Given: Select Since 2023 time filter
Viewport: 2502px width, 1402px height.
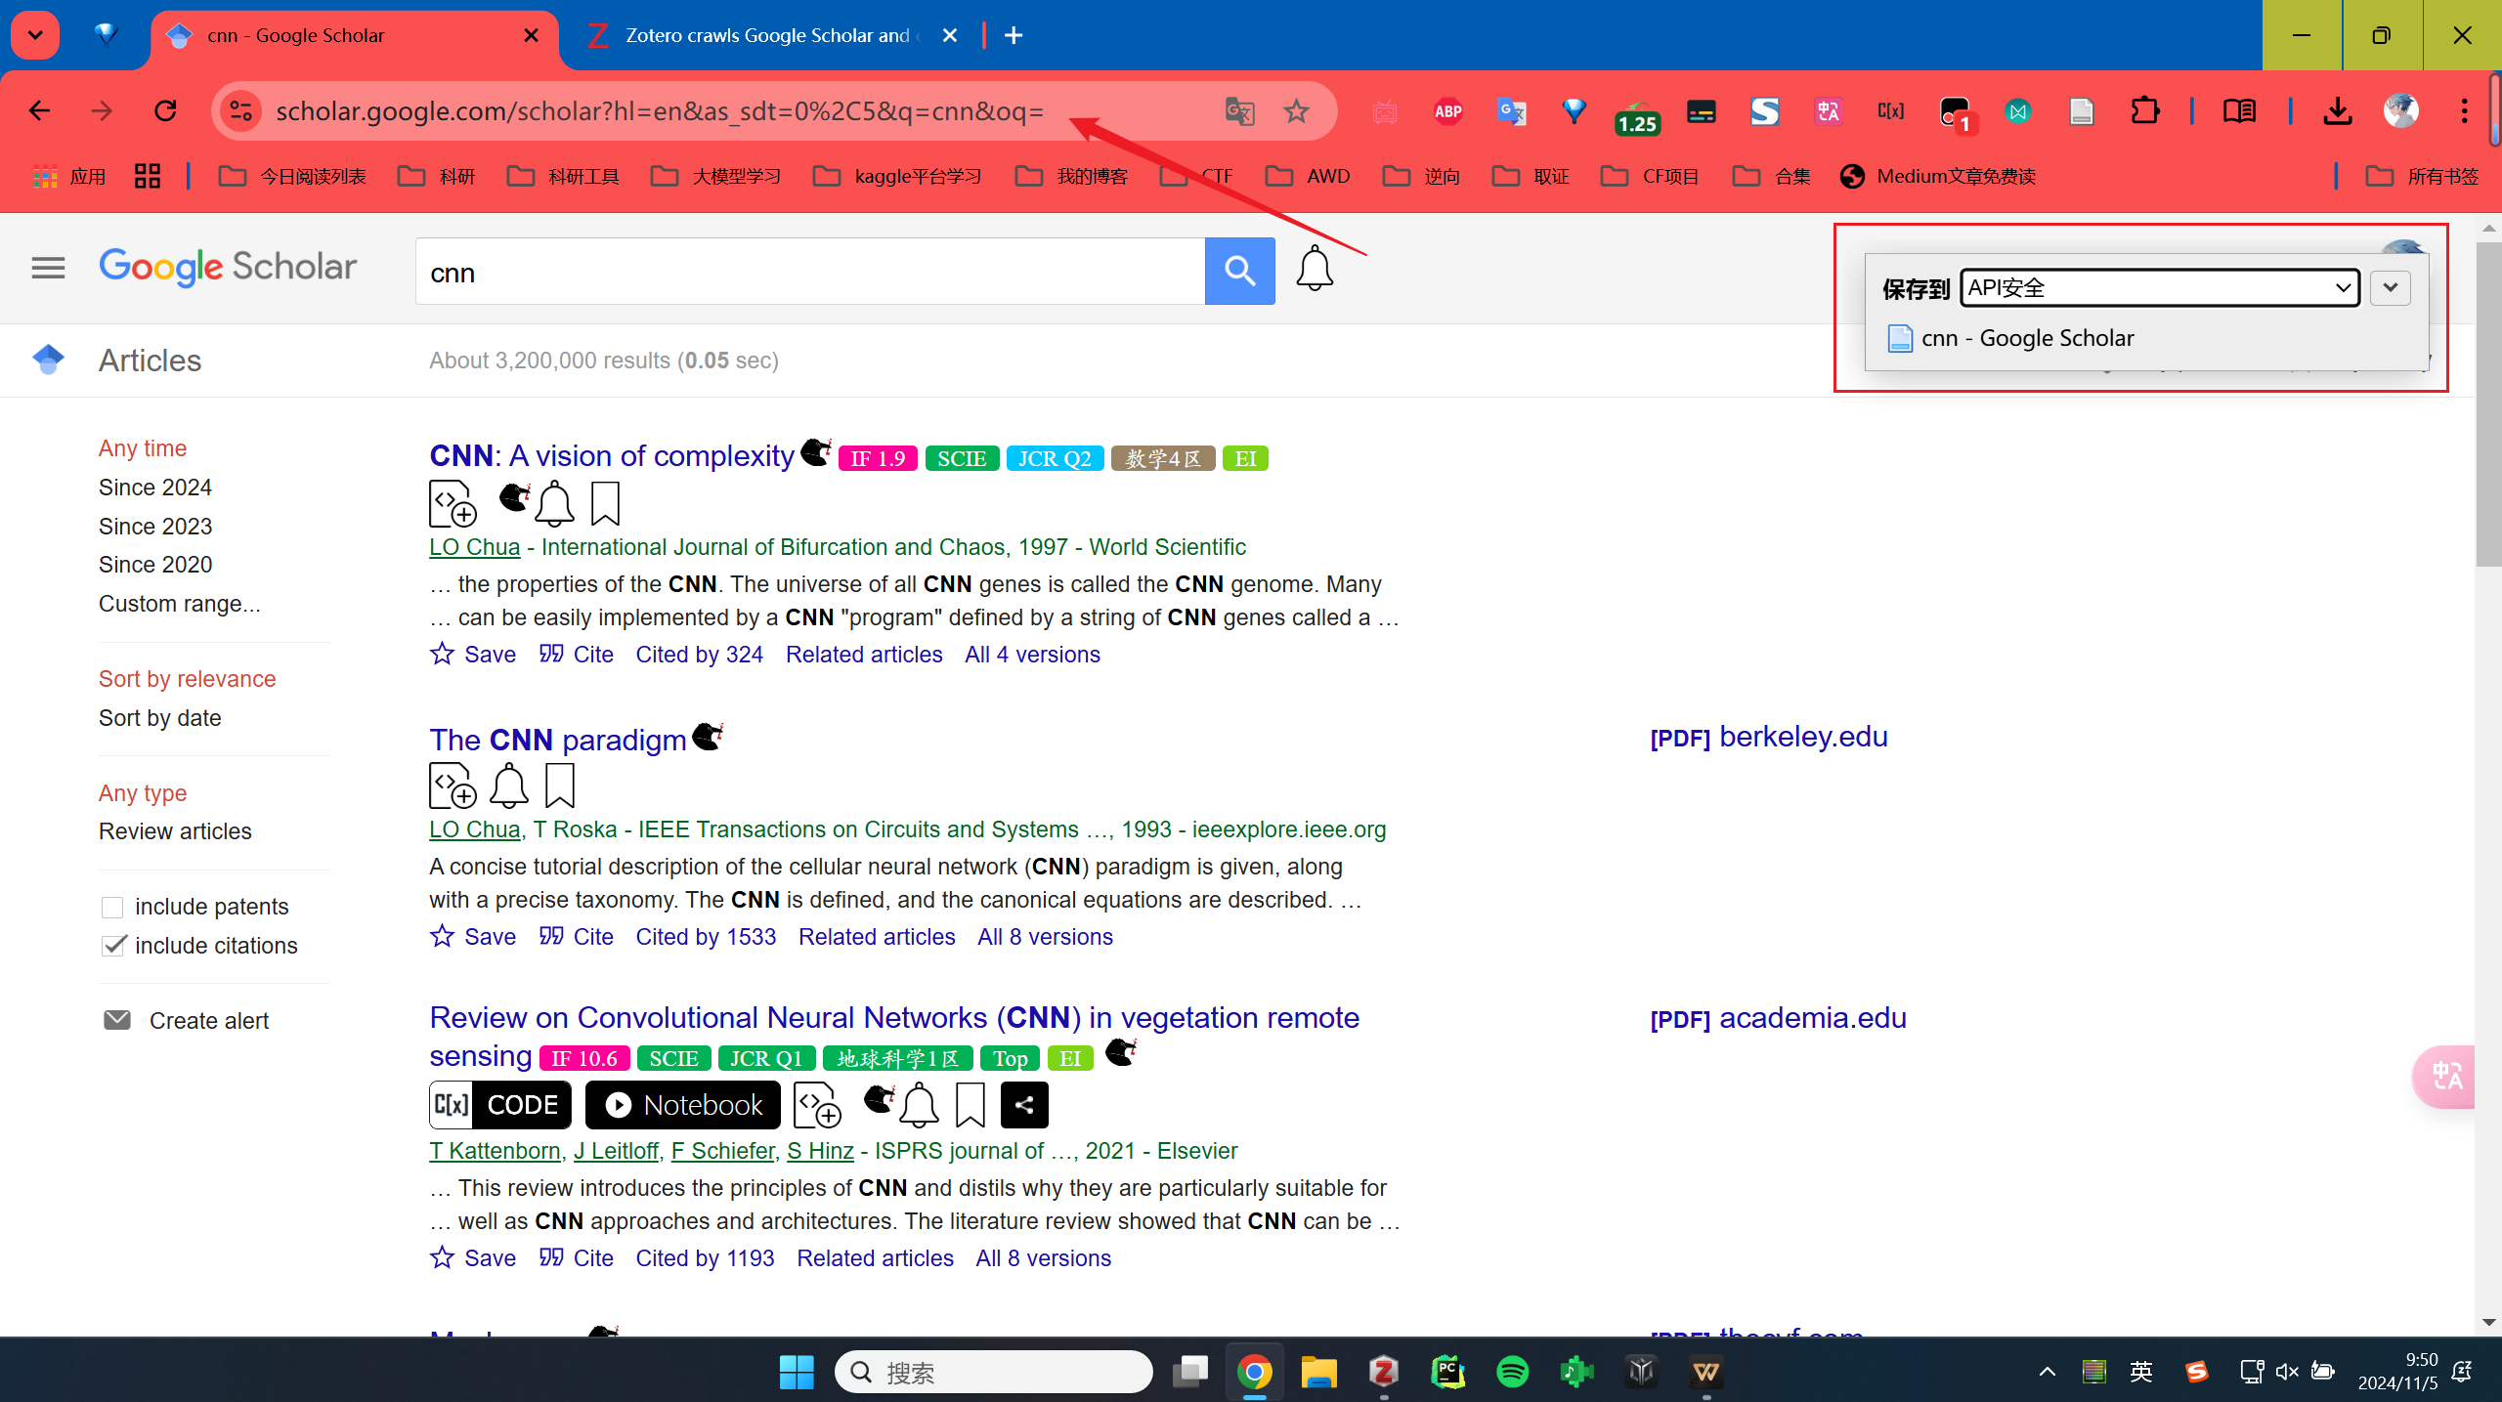Looking at the screenshot, I should pyautogui.click(x=155, y=526).
